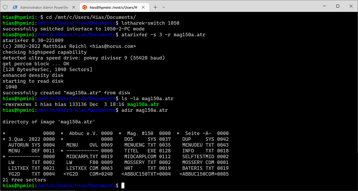358x191 pixels.
Task: Minimize the terminal window
Action: [324, 6]
